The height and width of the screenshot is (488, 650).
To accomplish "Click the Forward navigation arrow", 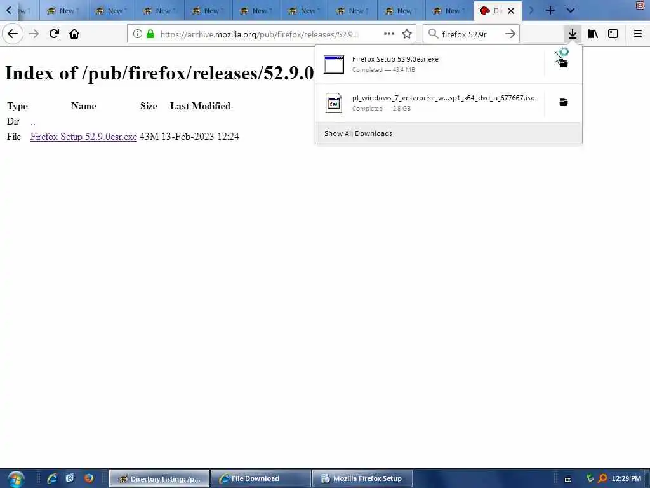I will click(x=34, y=34).
